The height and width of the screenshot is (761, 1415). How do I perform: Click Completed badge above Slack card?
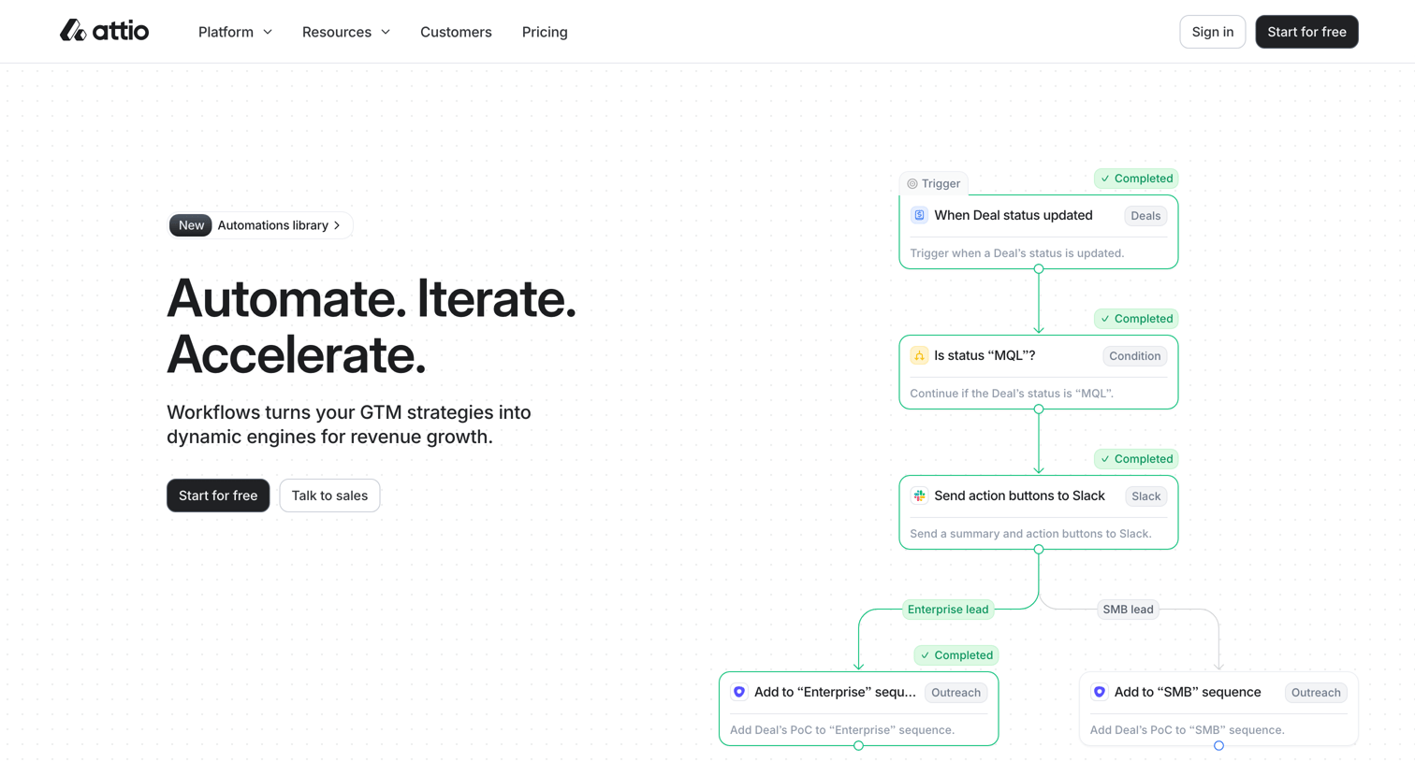[1136, 459]
